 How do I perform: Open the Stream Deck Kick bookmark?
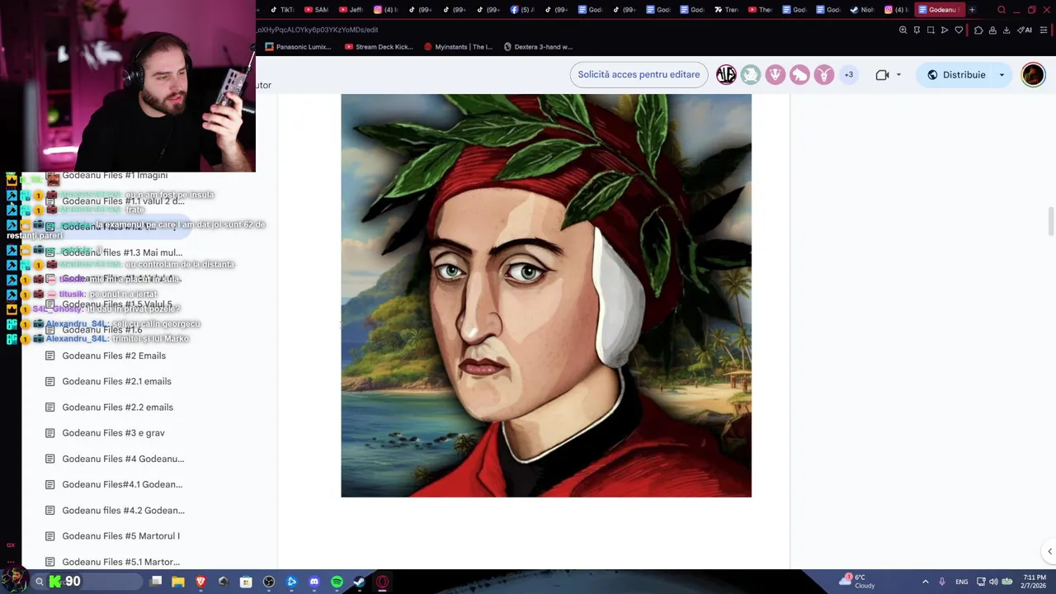click(379, 47)
